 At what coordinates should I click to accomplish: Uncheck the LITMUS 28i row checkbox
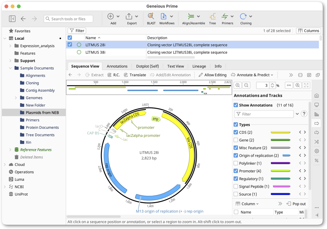point(70,44)
